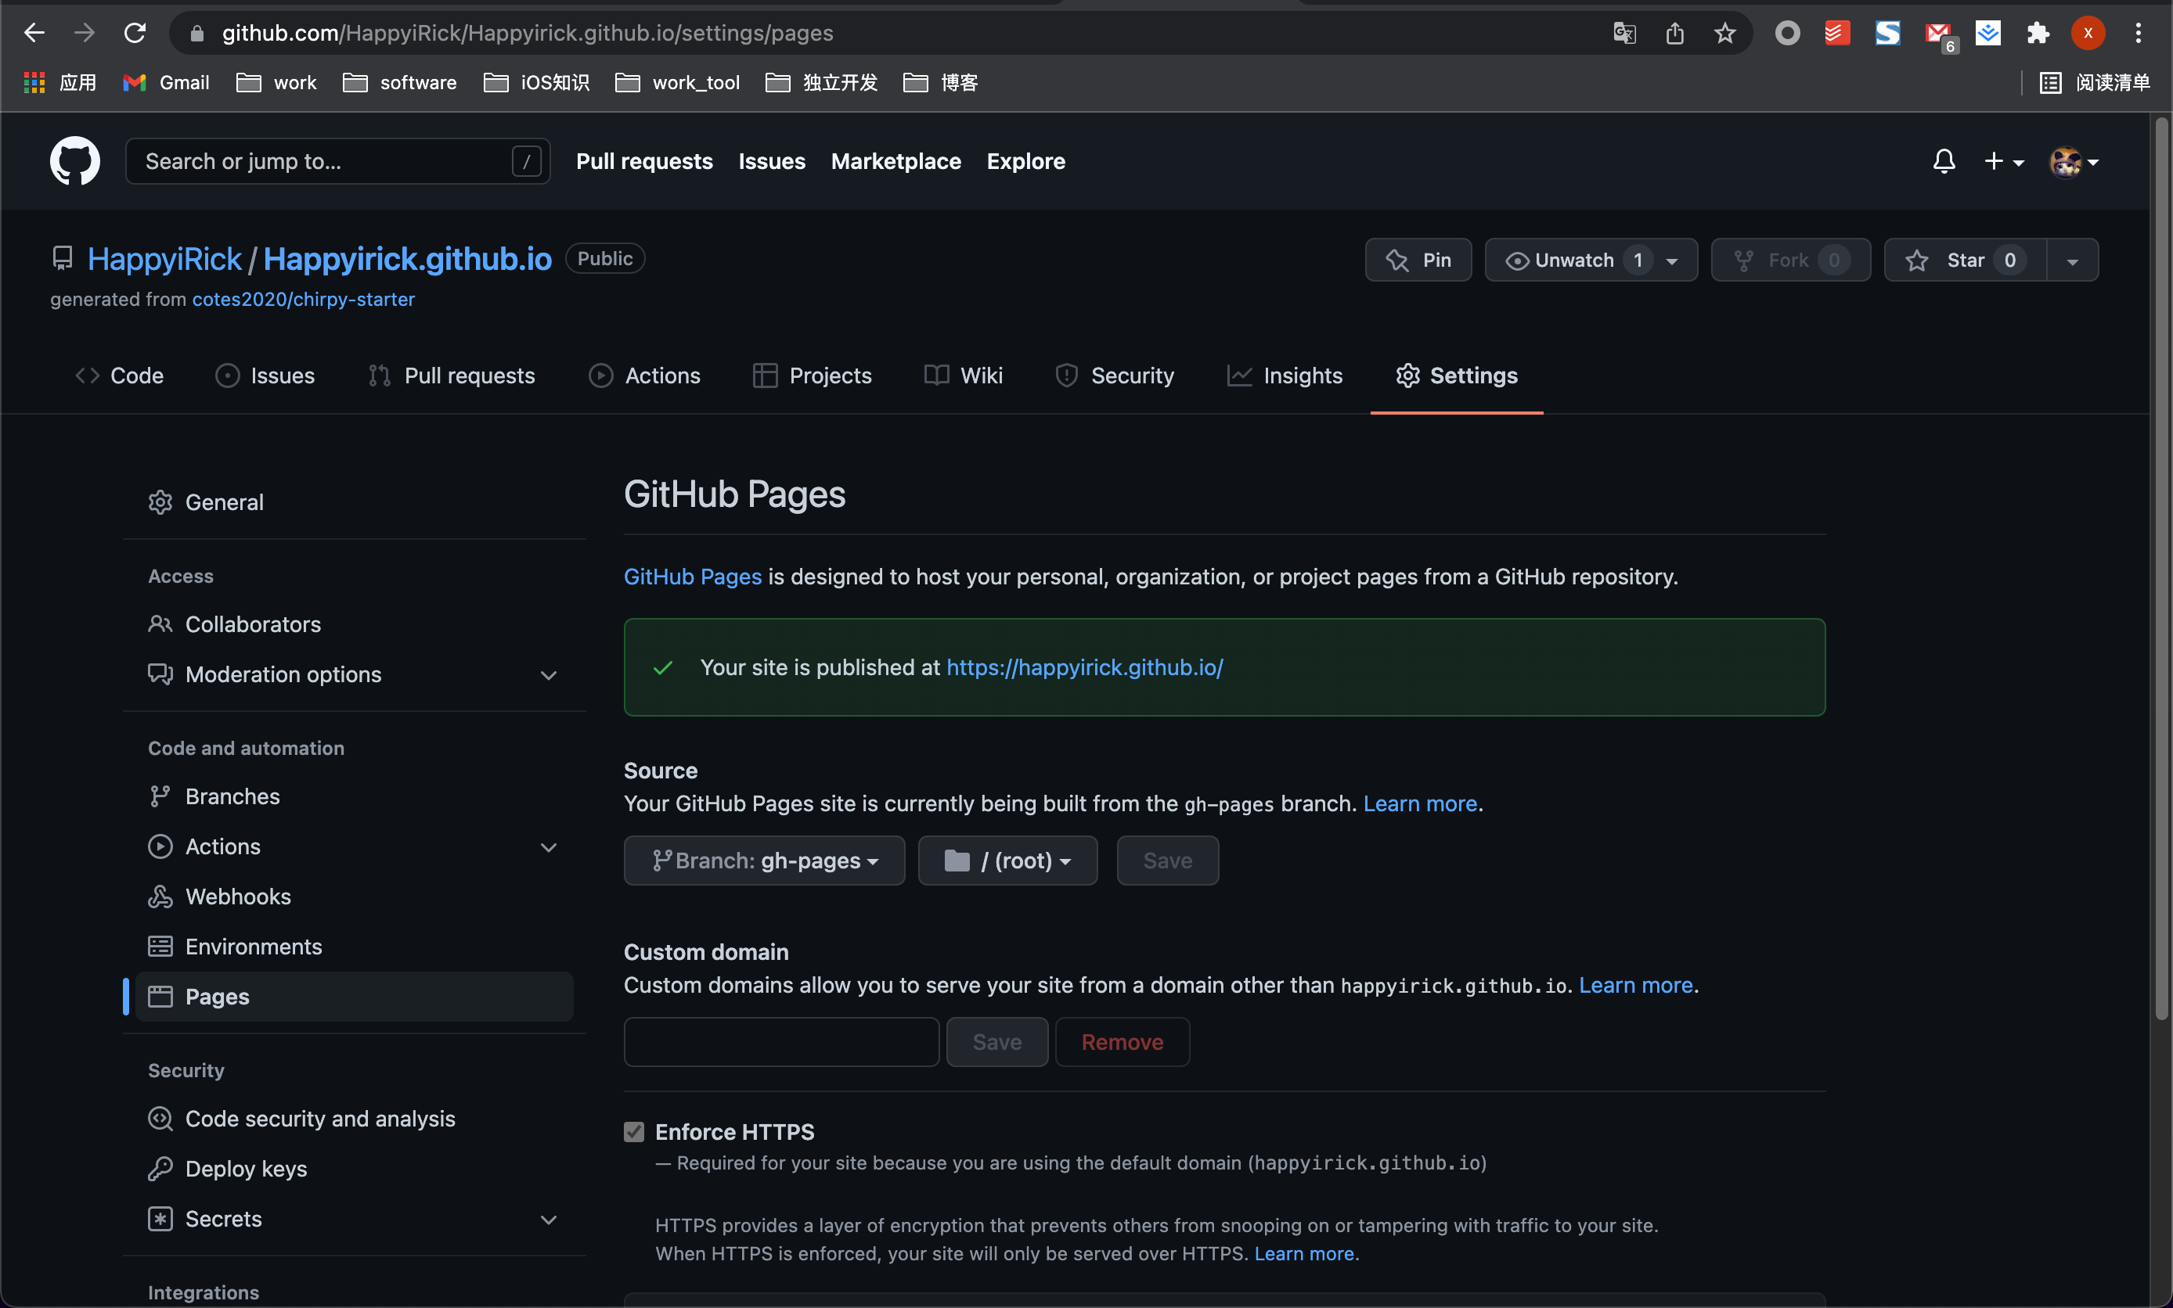
Task: Open the notifications bell
Action: point(1944,161)
